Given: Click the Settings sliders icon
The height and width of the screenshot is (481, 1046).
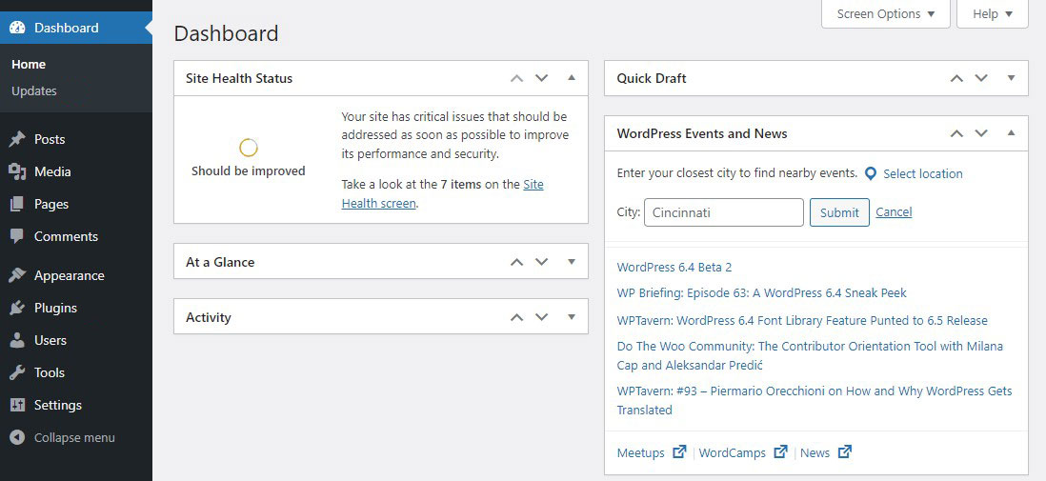Looking at the screenshot, I should pyautogui.click(x=17, y=405).
